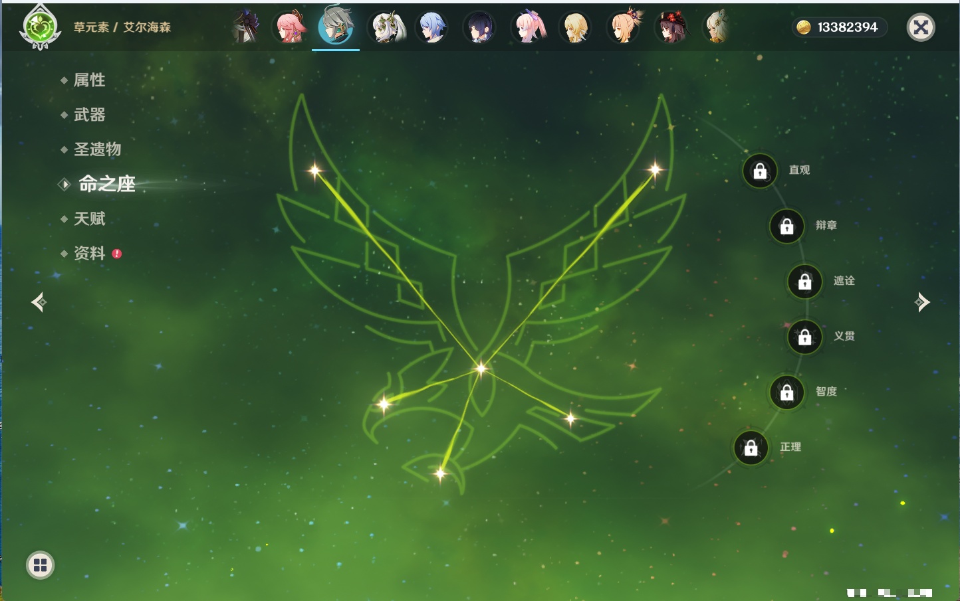Choose the blonde Traveler avatar
Image resolution: width=960 pixels, height=601 pixels.
point(575,27)
